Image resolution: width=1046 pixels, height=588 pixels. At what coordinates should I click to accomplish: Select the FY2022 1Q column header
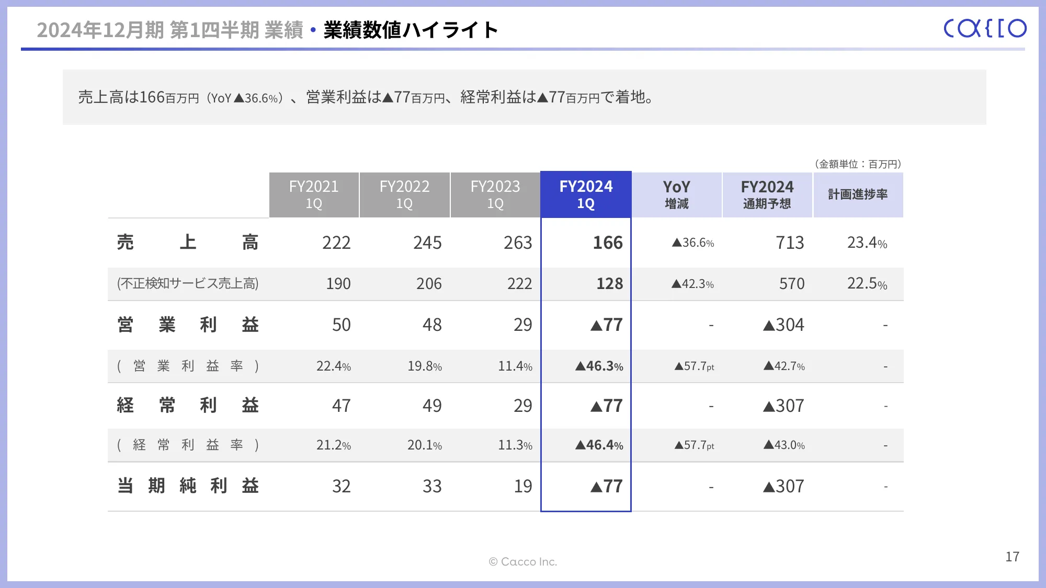point(404,194)
